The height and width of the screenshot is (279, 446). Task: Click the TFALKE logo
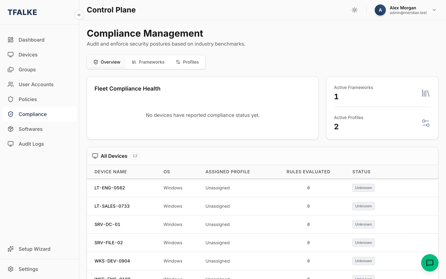pos(22,12)
